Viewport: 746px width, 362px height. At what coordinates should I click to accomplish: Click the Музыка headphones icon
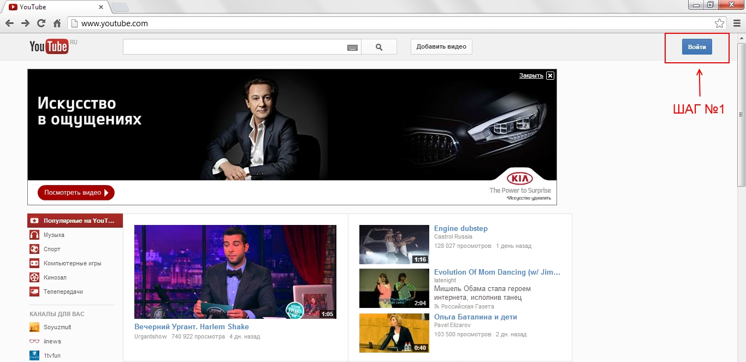tap(34, 235)
